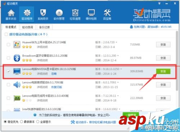Expand version dropdown 12.0.1.200

click(118, 56)
